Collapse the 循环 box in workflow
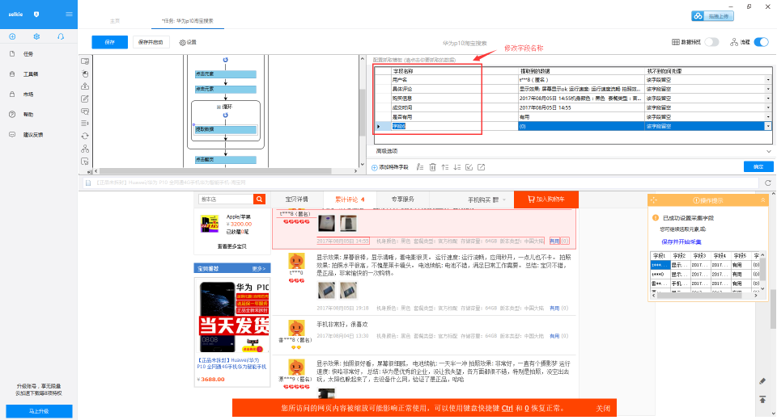 point(219,107)
